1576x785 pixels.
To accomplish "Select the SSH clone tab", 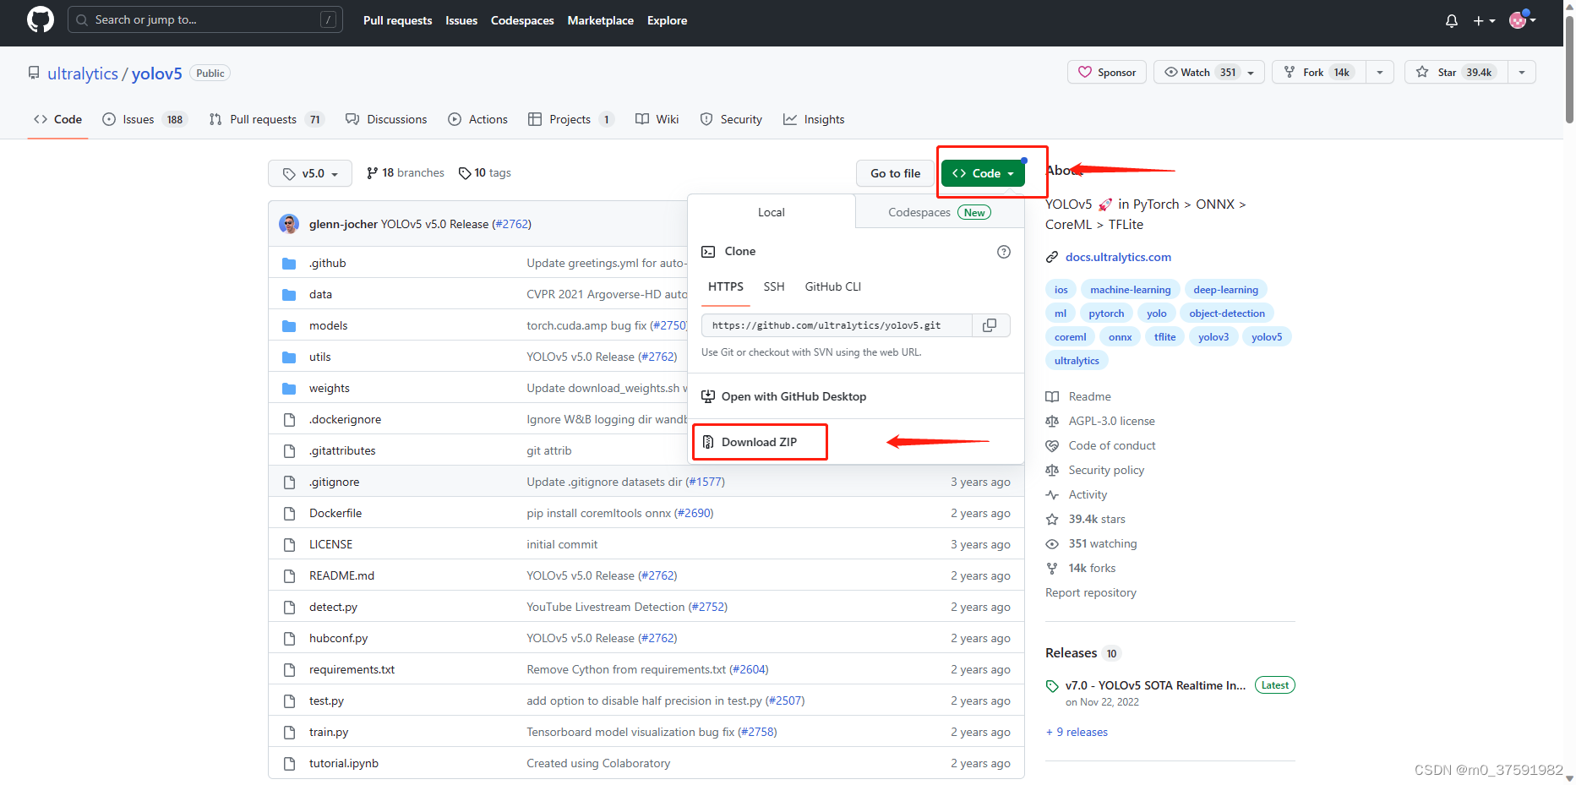I will [x=774, y=287].
